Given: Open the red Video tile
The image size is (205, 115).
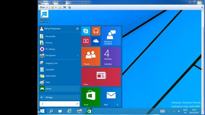Looking at the screenshot, I should click(86, 41).
